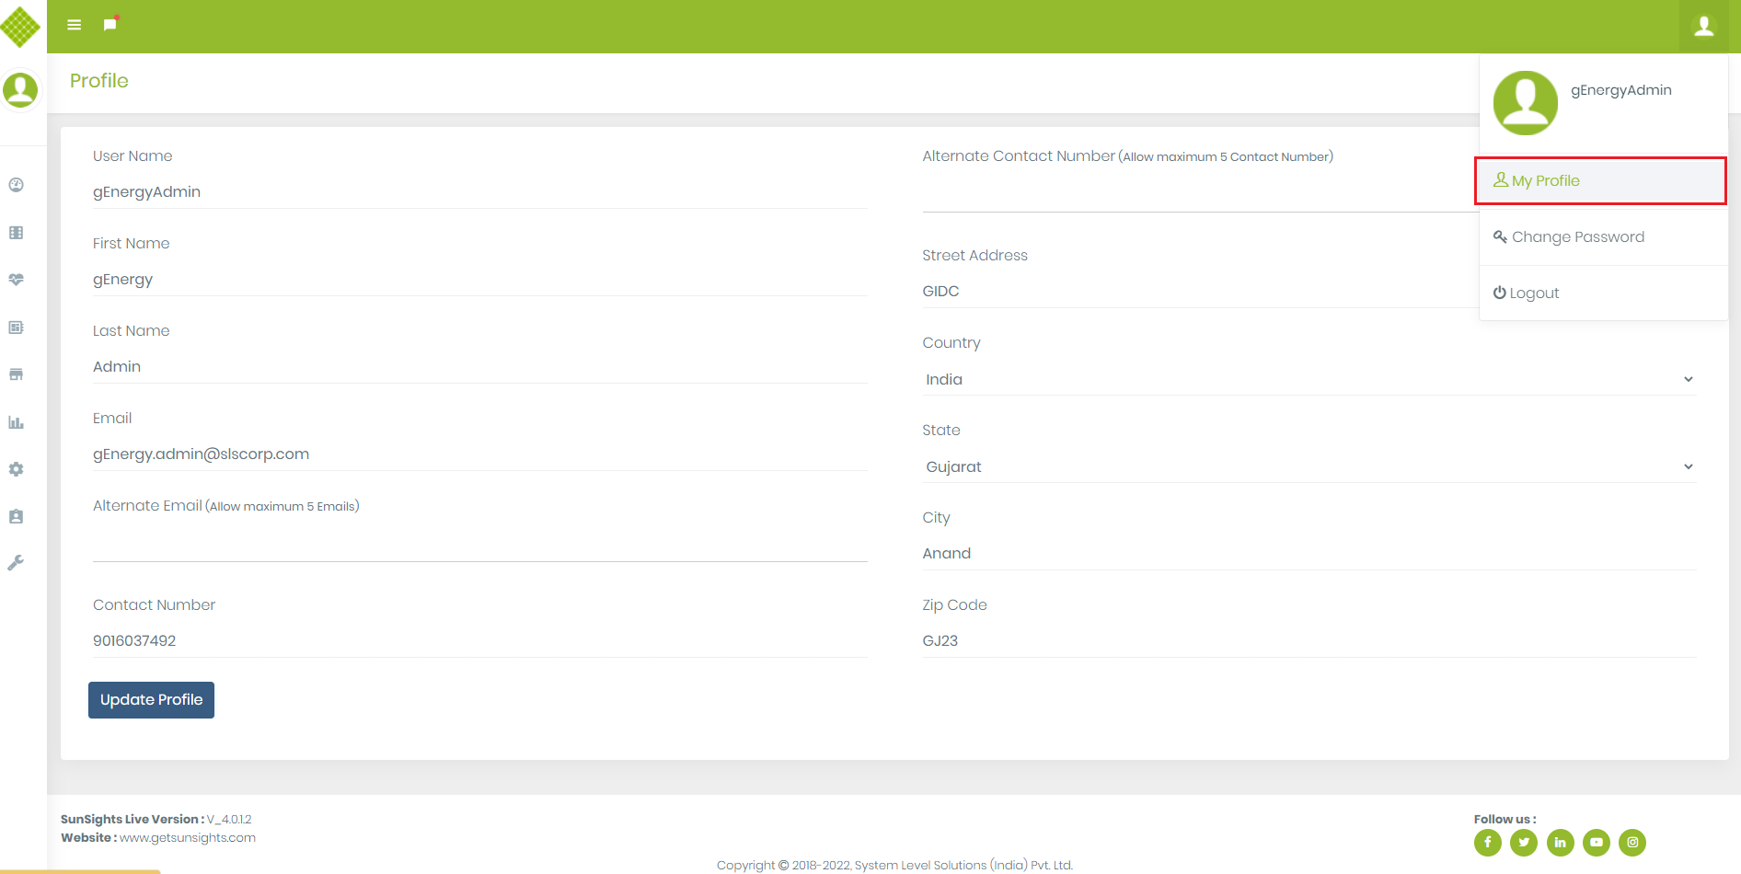
Task: Open the LinkedIn follow link
Action: coord(1560,842)
